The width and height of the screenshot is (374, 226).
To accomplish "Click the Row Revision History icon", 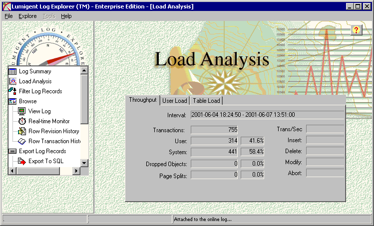I will (x=21, y=131).
